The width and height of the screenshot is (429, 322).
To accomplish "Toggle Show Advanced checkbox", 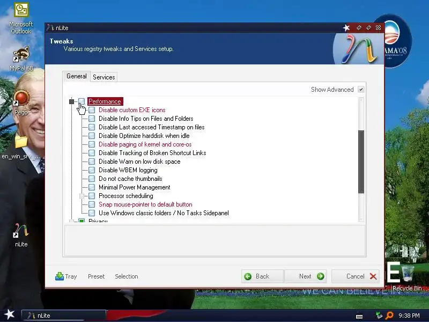I will coord(361,90).
